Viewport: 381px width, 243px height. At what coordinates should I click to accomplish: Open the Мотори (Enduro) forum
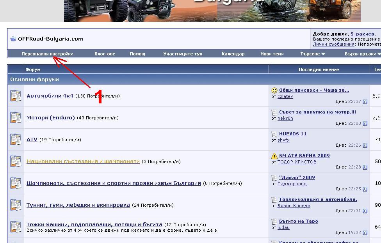50,118
